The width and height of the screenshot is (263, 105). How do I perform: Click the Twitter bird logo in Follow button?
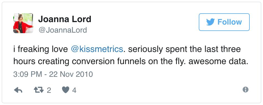click(210, 22)
